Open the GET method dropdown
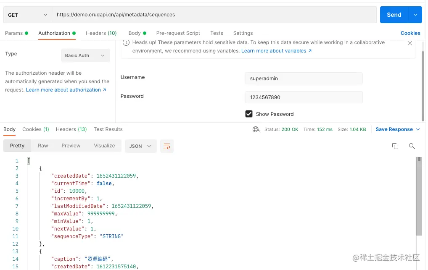Screen dimensions: 428x270 pos(28,15)
